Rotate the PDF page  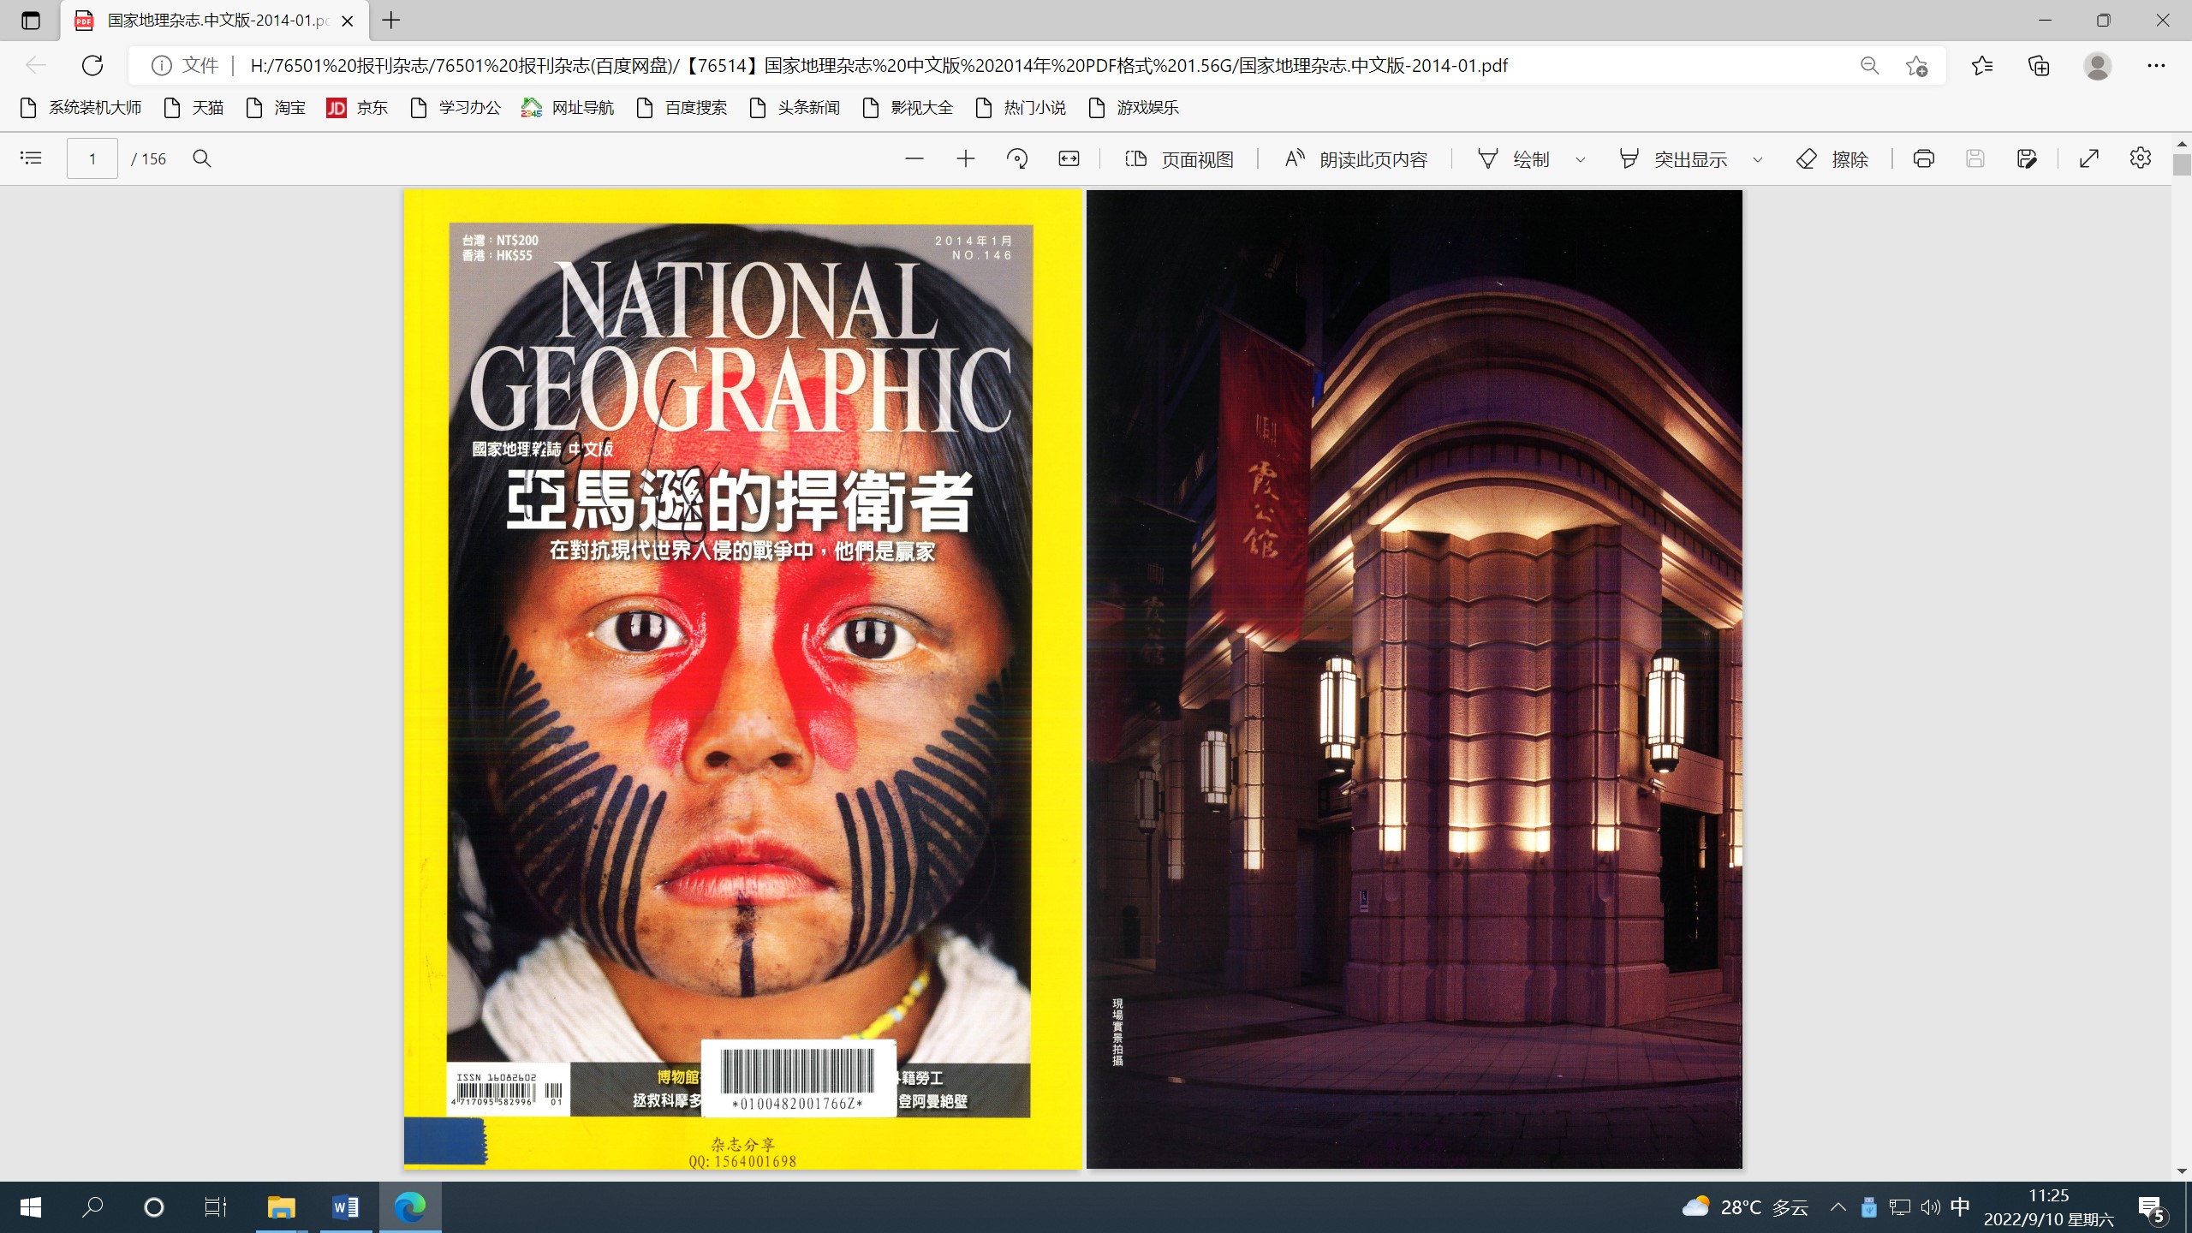coord(1017,158)
